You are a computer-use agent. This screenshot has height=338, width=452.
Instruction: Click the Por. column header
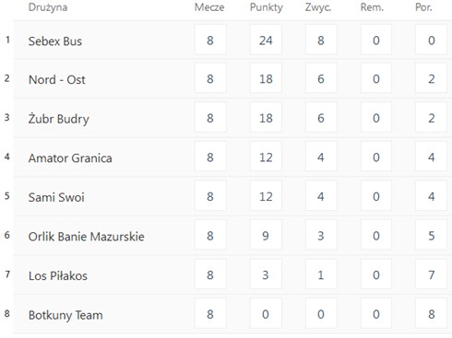click(x=423, y=7)
